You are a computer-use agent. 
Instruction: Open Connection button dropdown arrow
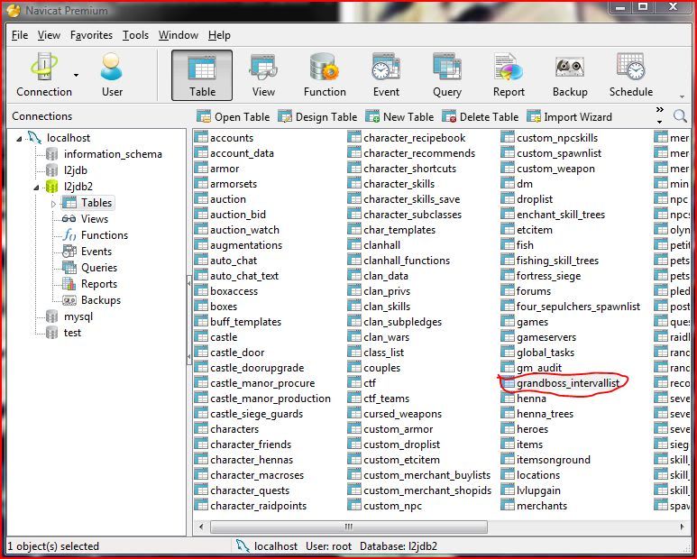pyautogui.click(x=77, y=75)
